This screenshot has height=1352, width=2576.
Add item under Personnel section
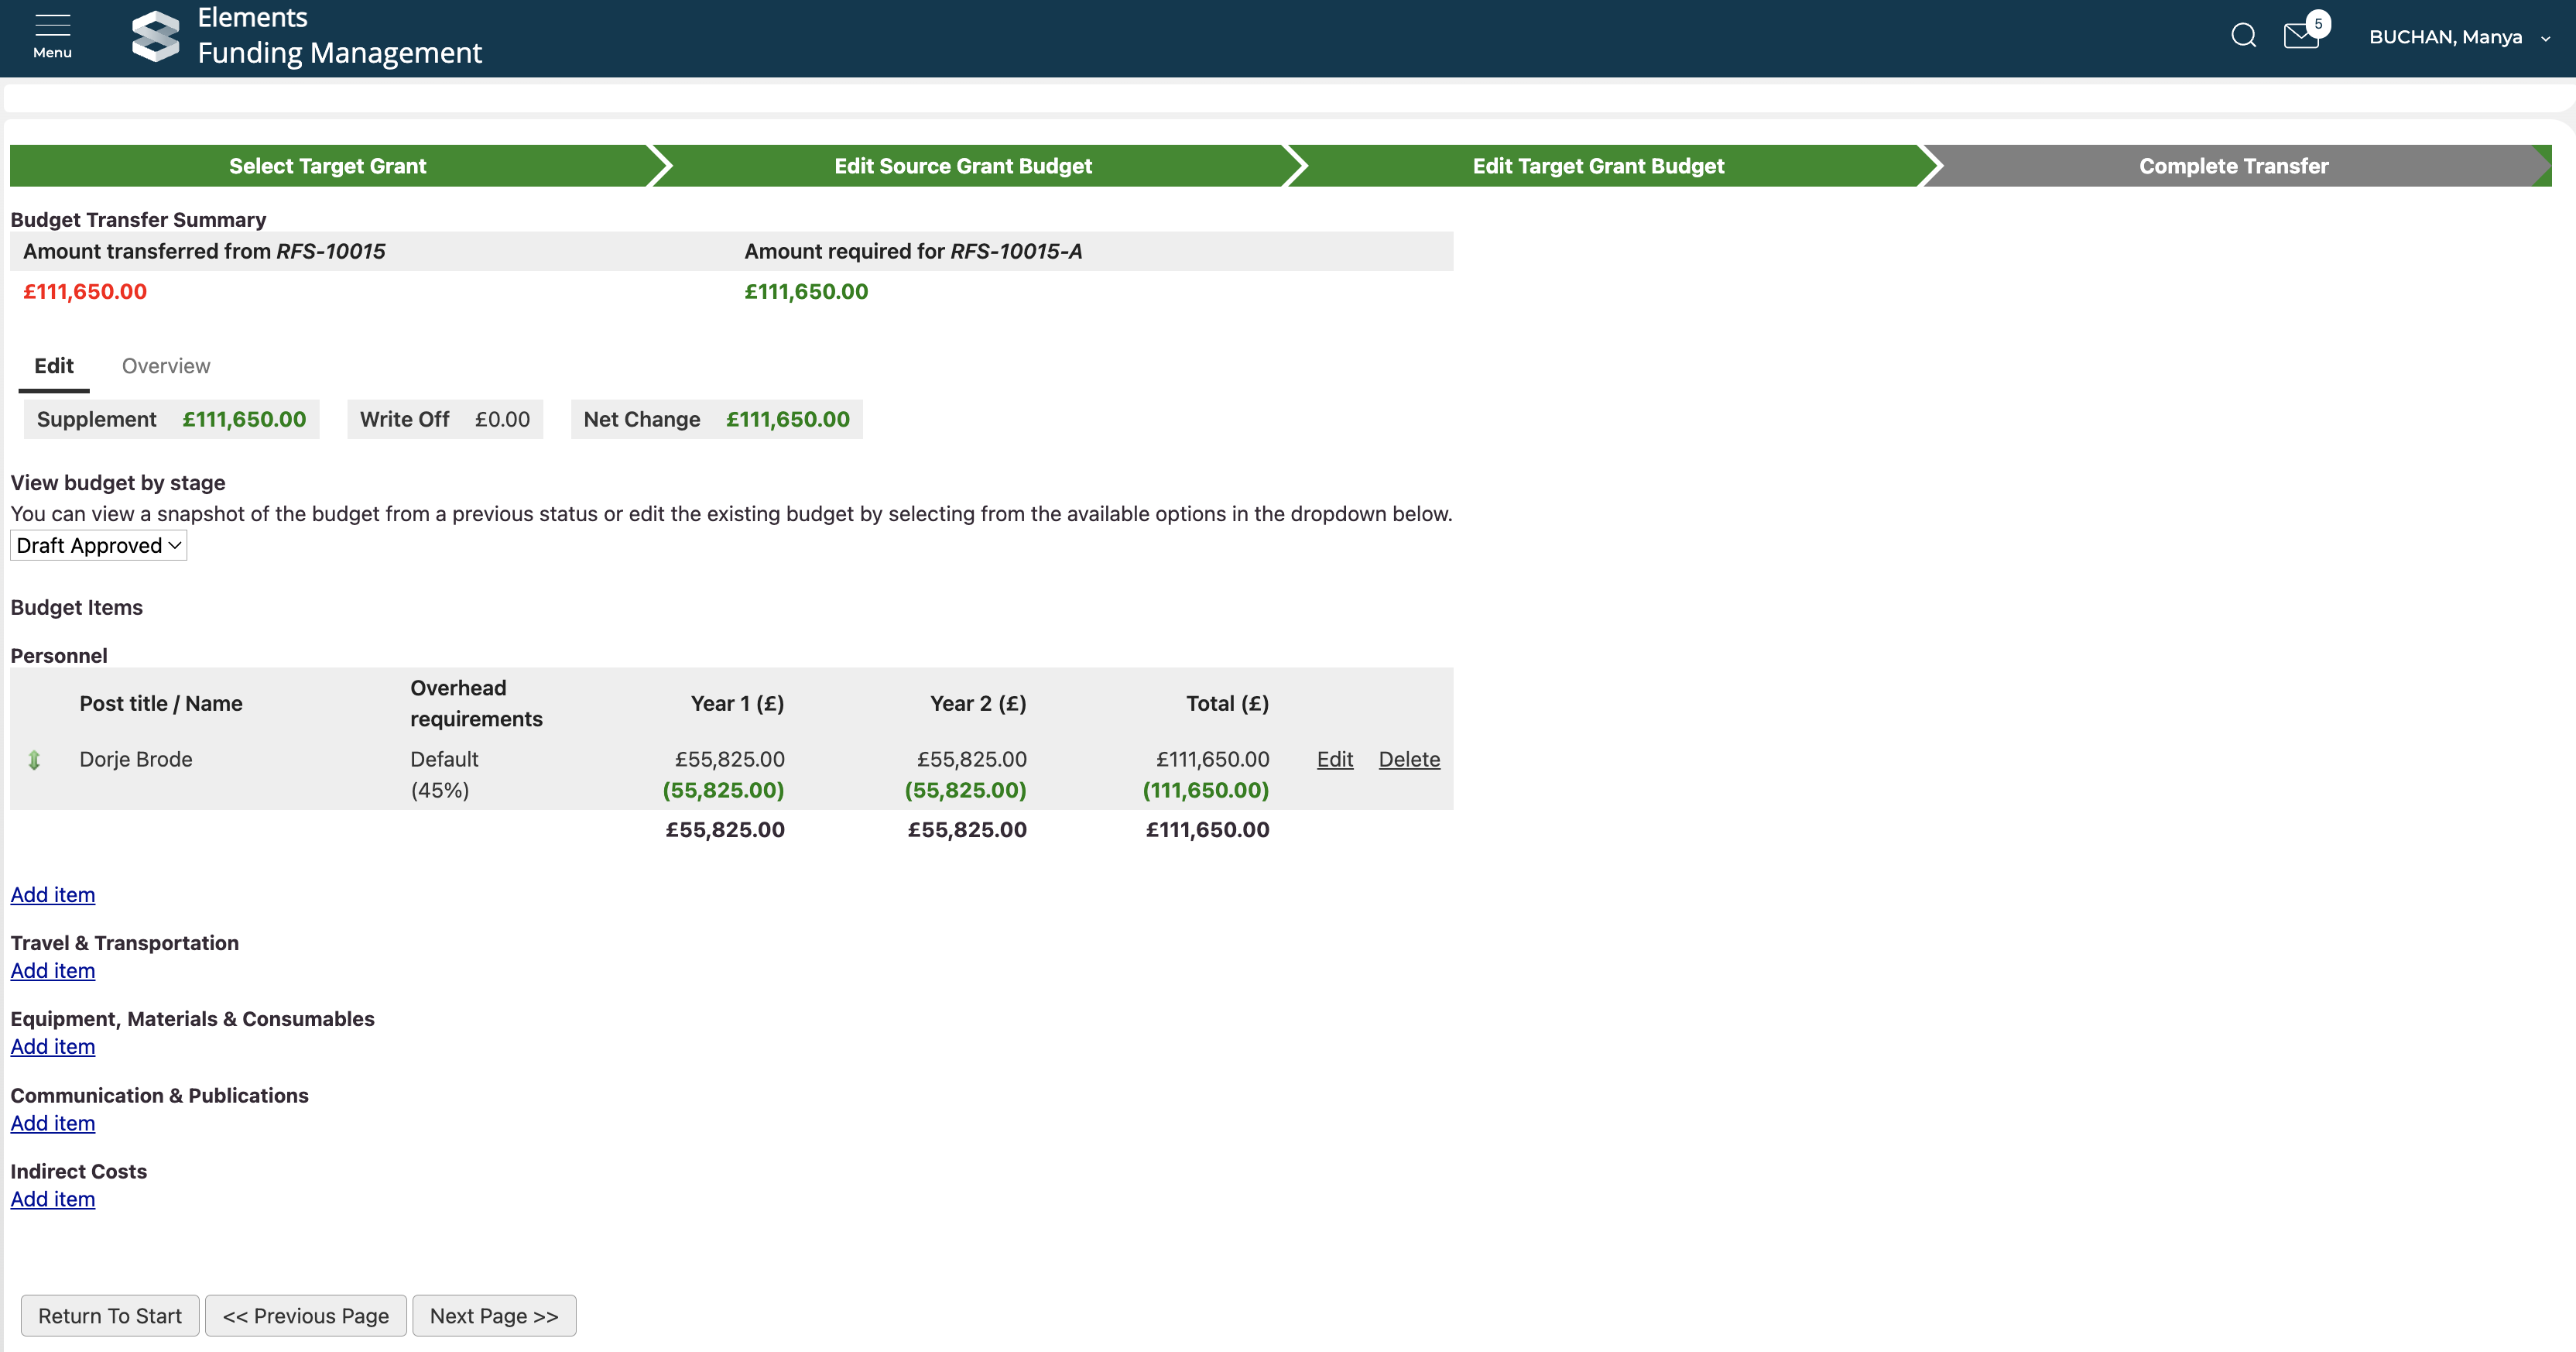pos(53,894)
